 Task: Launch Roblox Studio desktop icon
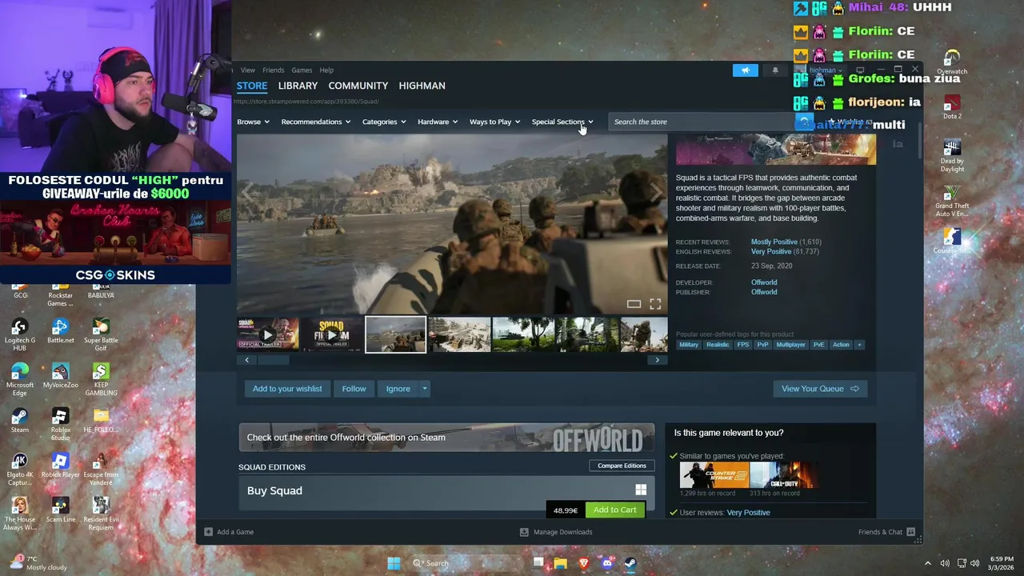60,424
